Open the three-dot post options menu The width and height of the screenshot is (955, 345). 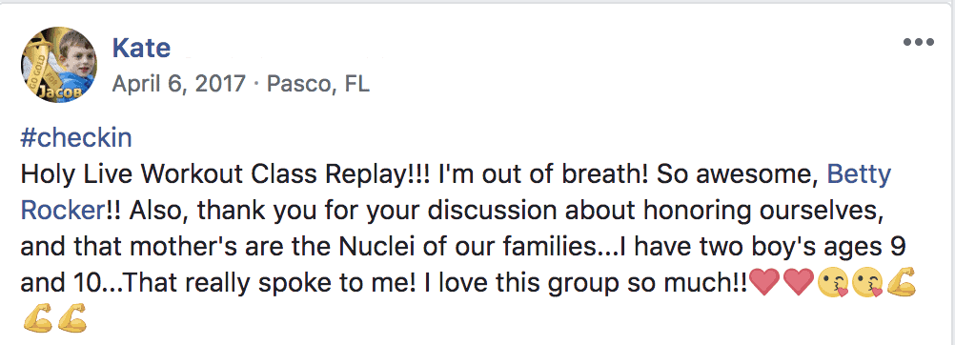tap(919, 42)
